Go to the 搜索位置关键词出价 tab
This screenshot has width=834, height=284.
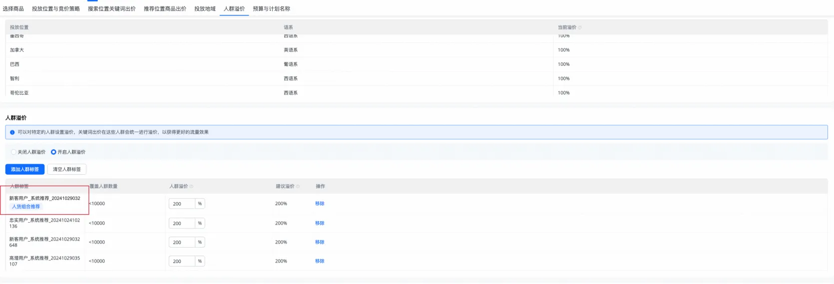click(112, 9)
